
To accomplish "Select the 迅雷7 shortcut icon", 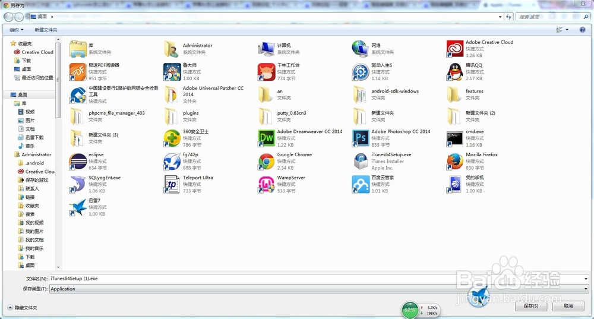I will (78, 207).
